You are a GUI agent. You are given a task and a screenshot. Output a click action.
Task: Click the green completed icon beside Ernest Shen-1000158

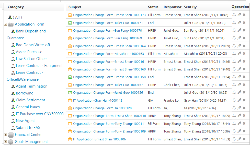point(70,77)
